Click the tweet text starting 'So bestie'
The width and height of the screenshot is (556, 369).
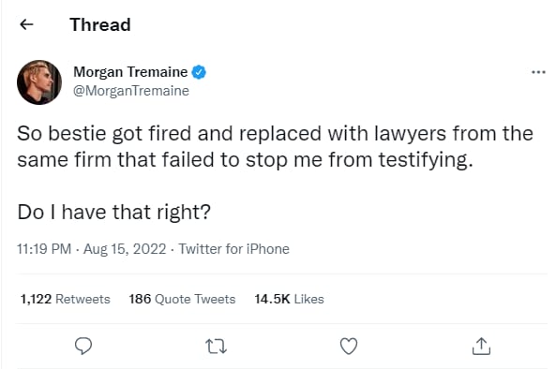coord(275,147)
